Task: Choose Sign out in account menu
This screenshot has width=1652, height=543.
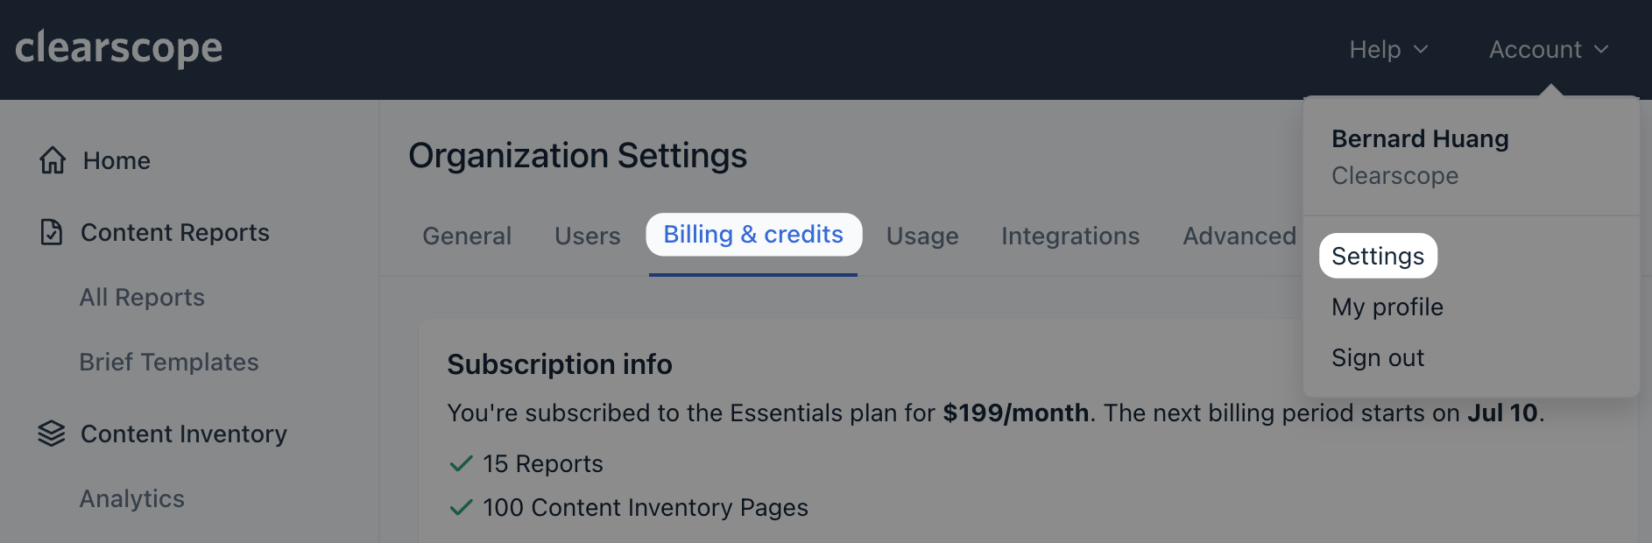Action: pyautogui.click(x=1377, y=357)
